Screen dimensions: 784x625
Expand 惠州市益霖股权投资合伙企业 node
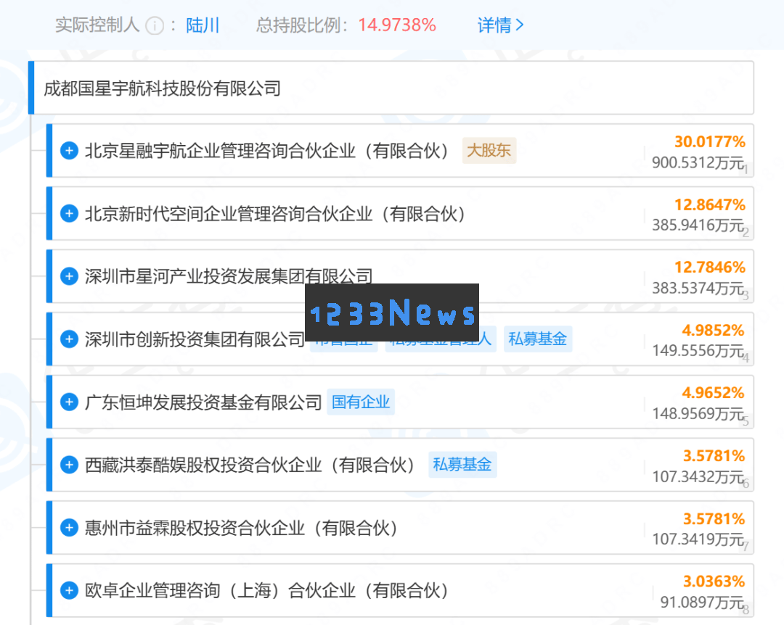[x=69, y=528]
